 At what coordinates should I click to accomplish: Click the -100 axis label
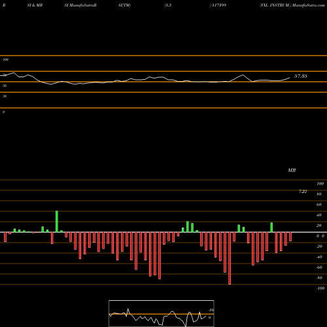pos(320,288)
